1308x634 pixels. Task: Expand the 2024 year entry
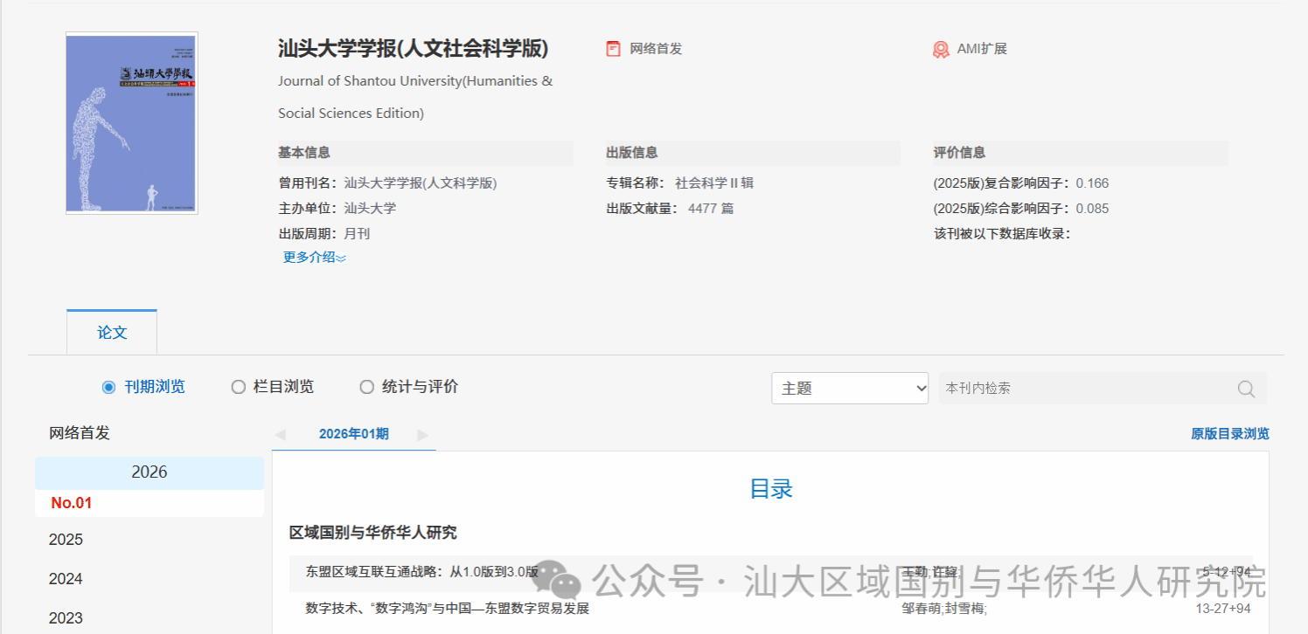pos(66,579)
